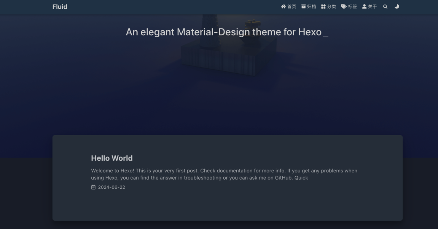Open search with the magnifier icon
This screenshot has height=229, width=438.
pyautogui.click(x=385, y=6)
